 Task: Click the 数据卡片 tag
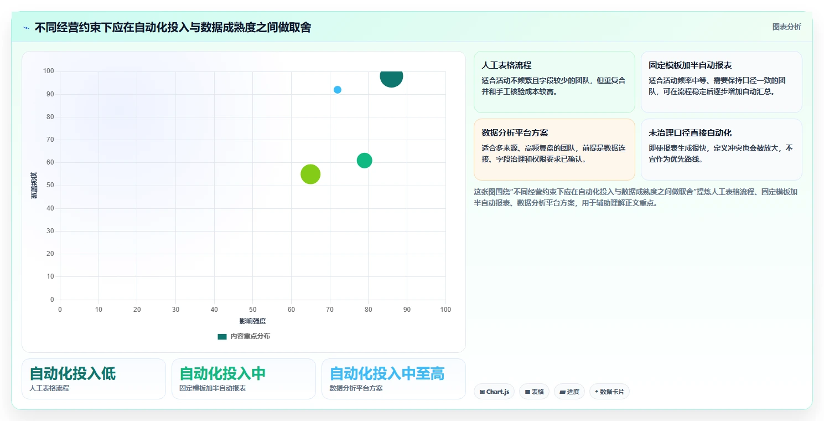(x=609, y=392)
